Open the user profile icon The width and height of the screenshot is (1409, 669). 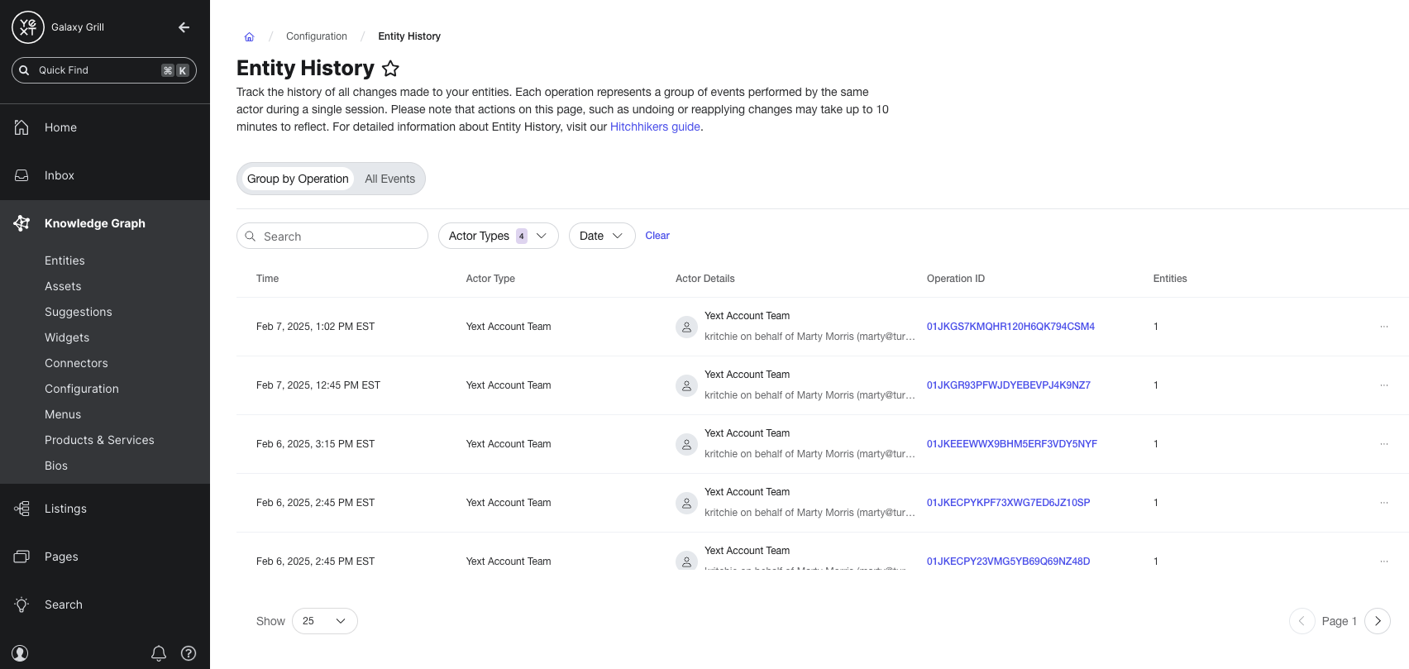[21, 653]
